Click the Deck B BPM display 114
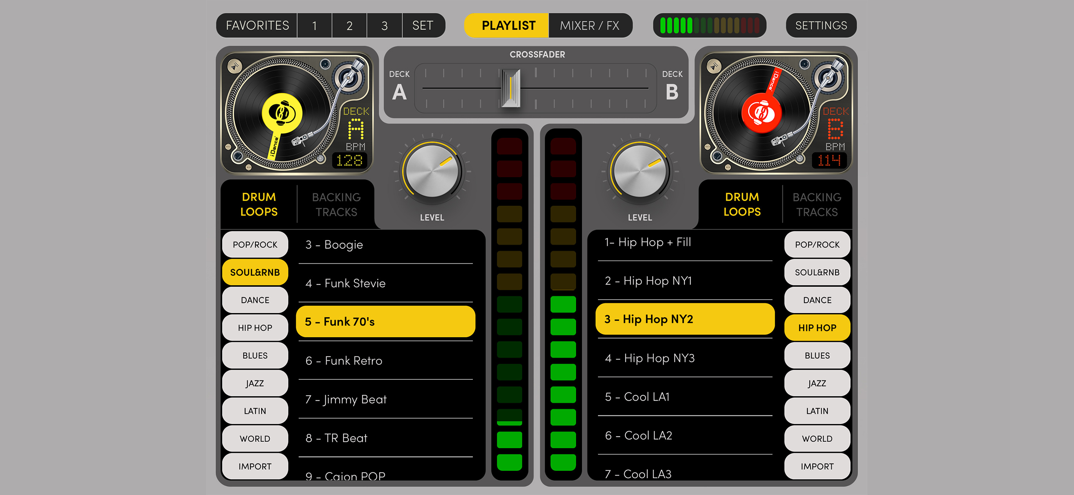1074x495 pixels. [829, 160]
